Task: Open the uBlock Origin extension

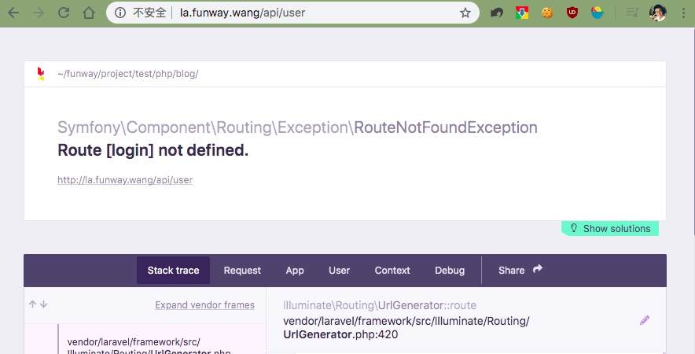Action: [x=572, y=13]
